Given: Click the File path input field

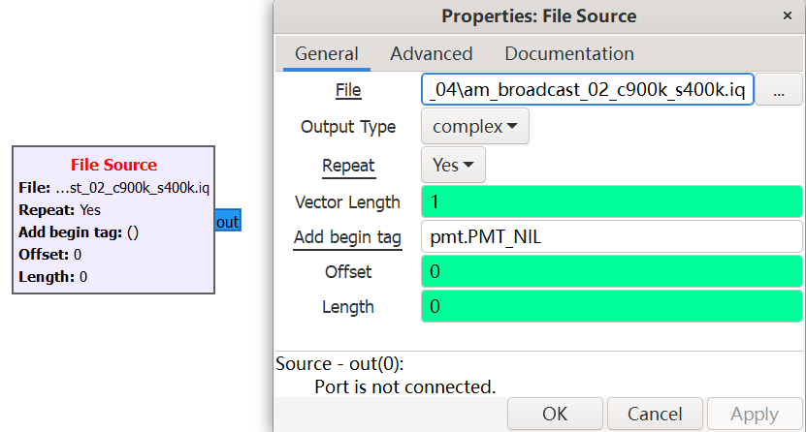Looking at the screenshot, I should click(588, 90).
